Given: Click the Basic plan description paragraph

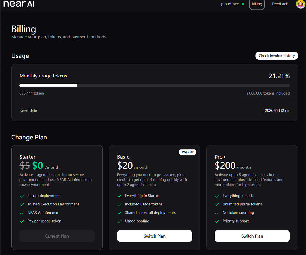Looking at the screenshot, I should point(152,180).
